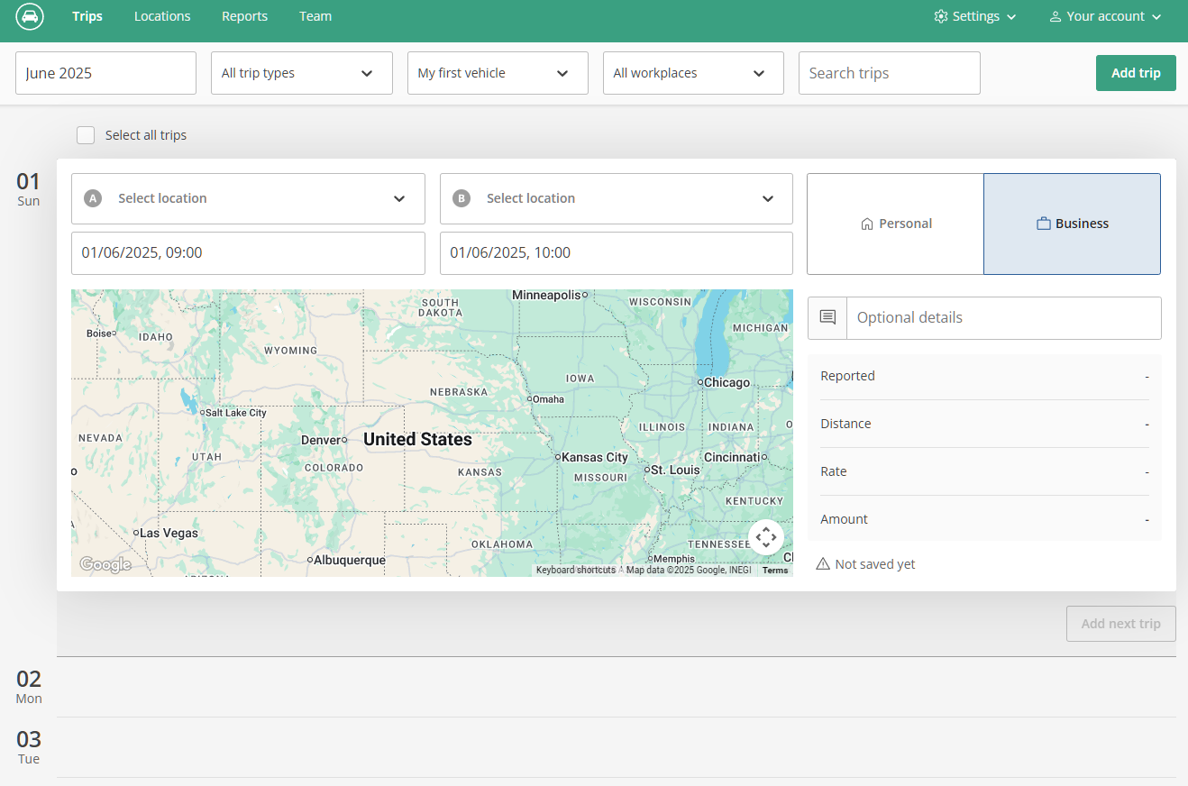Expand start location A dropdown chevron
This screenshot has width=1188, height=786.
point(399,198)
